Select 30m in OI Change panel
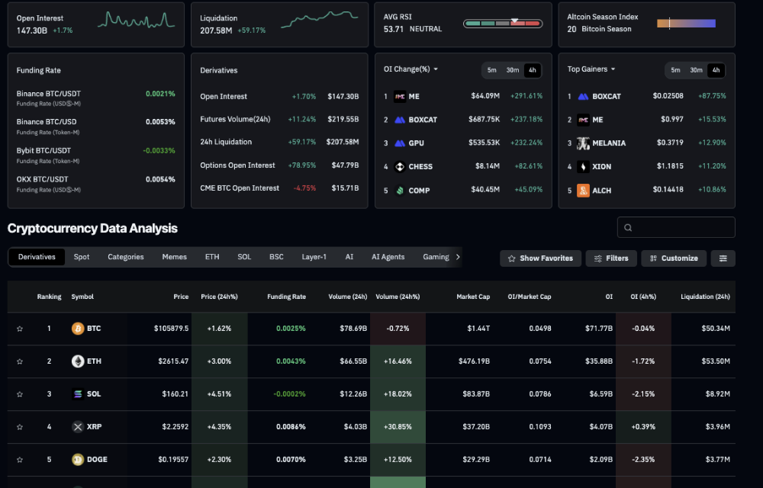763x488 pixels. click(513, 70)
